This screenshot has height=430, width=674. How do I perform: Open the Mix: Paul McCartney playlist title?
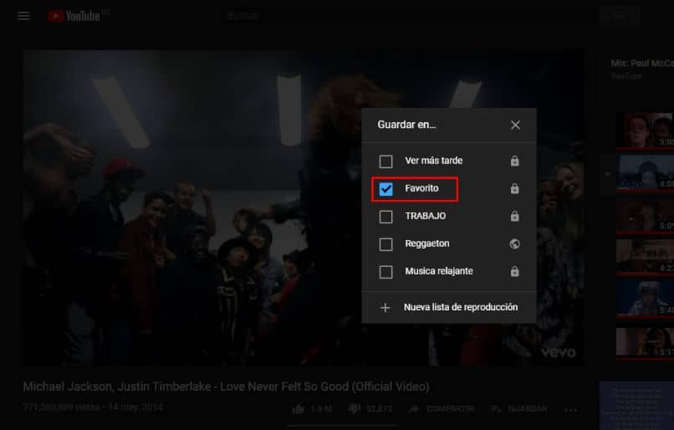[x=642, y=64]
